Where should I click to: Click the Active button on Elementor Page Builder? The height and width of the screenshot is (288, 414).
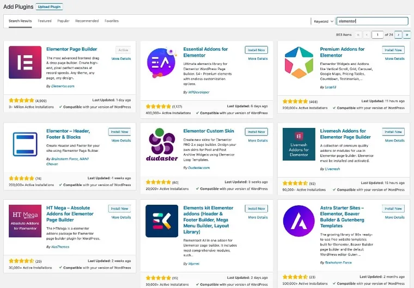tap(123, 50)
